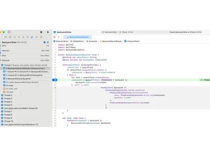Click the blue process options button beside PID
This screenshot has height=157, width=210.
pos(45,42)
